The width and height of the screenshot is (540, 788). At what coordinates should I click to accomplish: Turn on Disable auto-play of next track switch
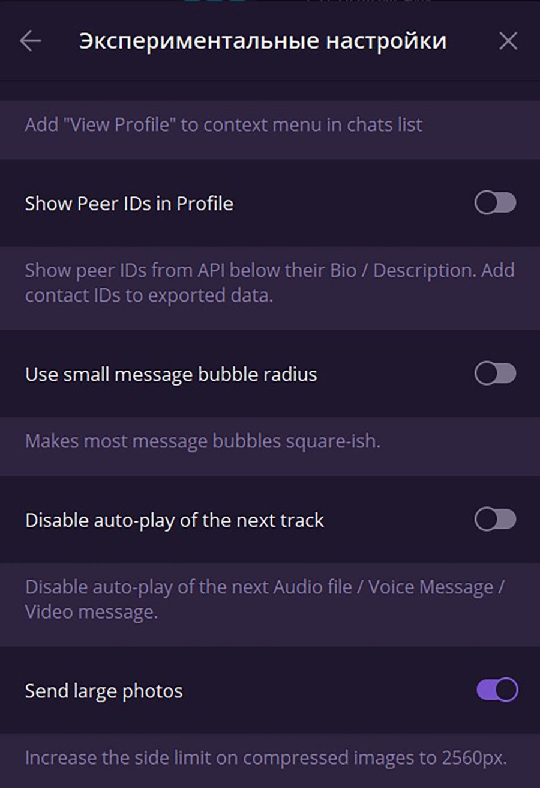click(495, 519)
